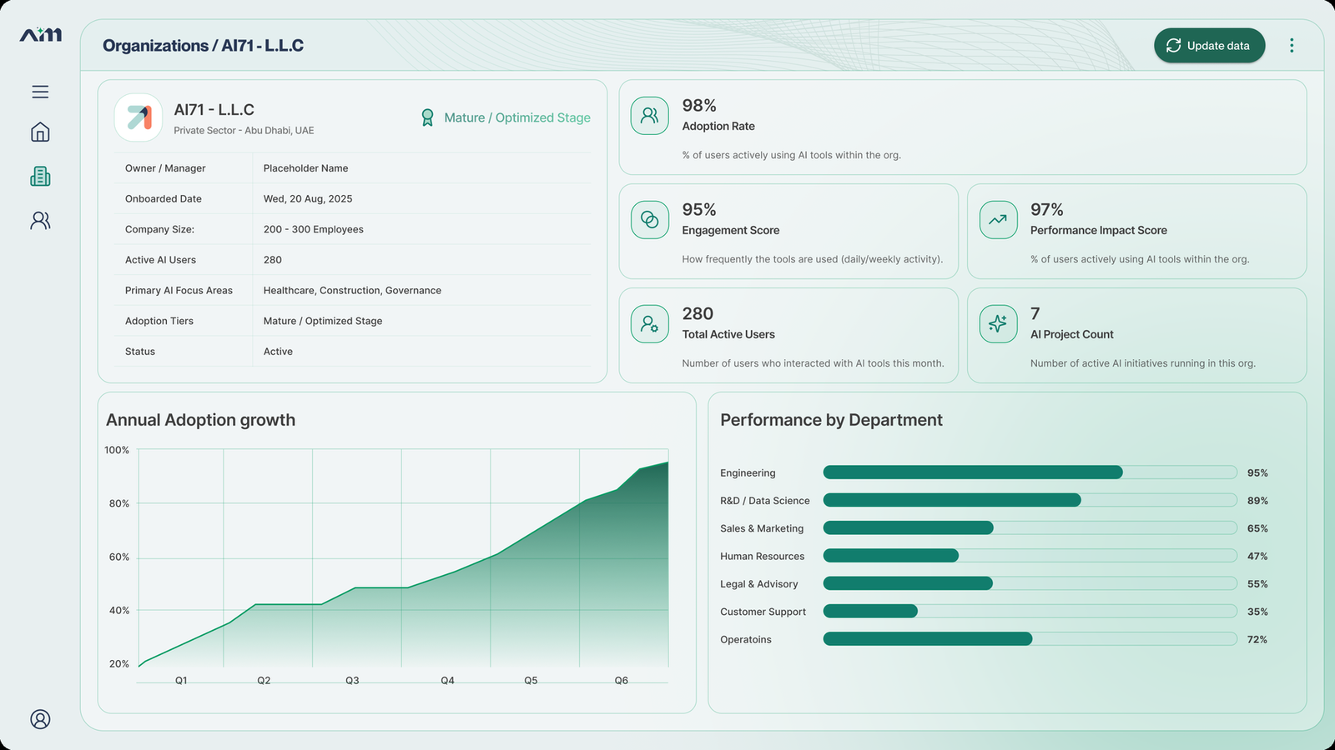Image resolution: width=1335 pixels, height=750 pixels.
Task: Click the award ribbon stage icon
Action: point(427,117)
